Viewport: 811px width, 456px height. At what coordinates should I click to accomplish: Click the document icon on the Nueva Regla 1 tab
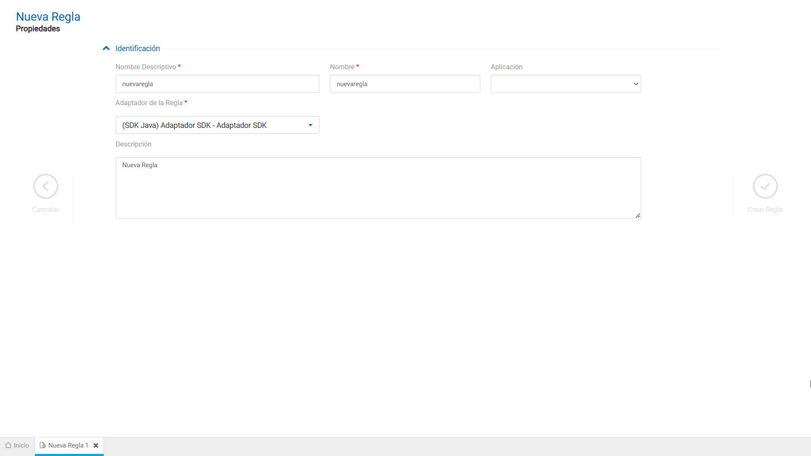(x=43, y=445)
